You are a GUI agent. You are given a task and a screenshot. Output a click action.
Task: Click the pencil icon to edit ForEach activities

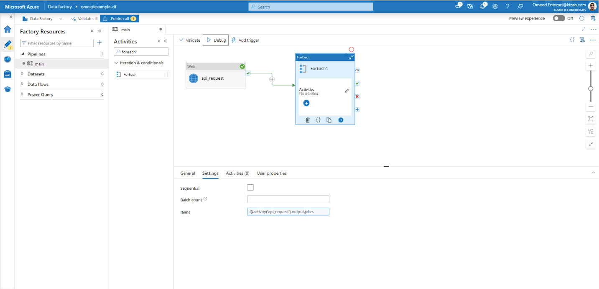(347, 91)
